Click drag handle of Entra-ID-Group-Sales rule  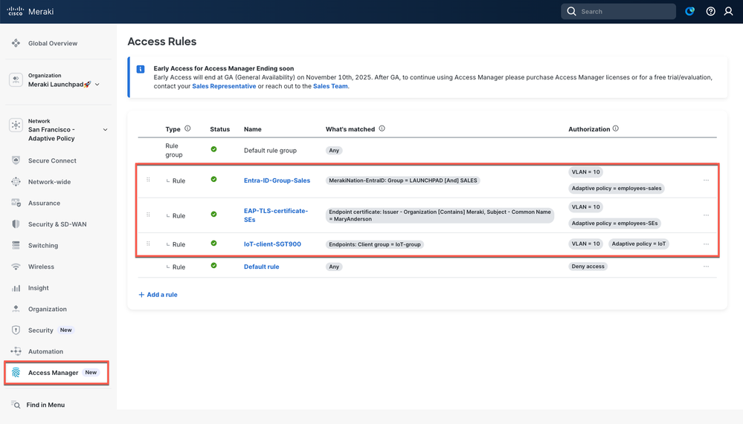point(148,180)
